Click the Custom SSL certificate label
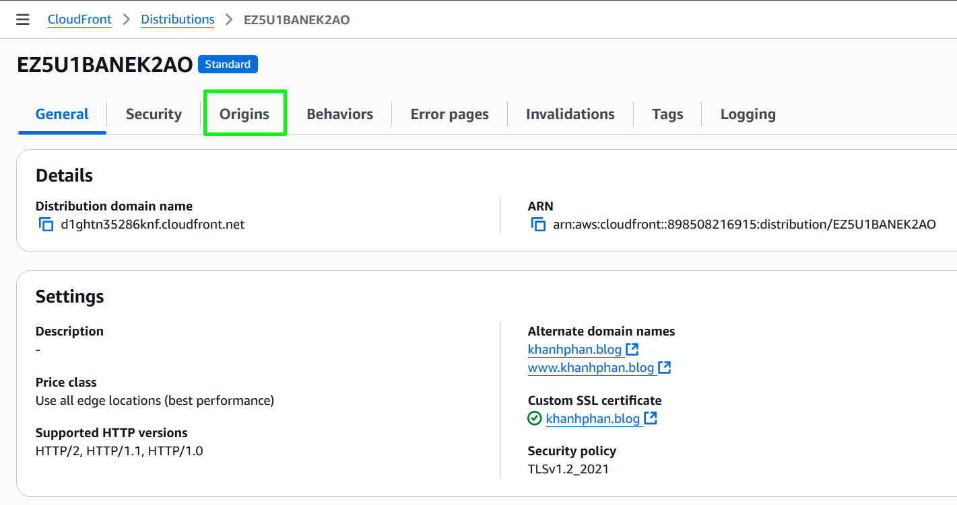 pos(595,401)
